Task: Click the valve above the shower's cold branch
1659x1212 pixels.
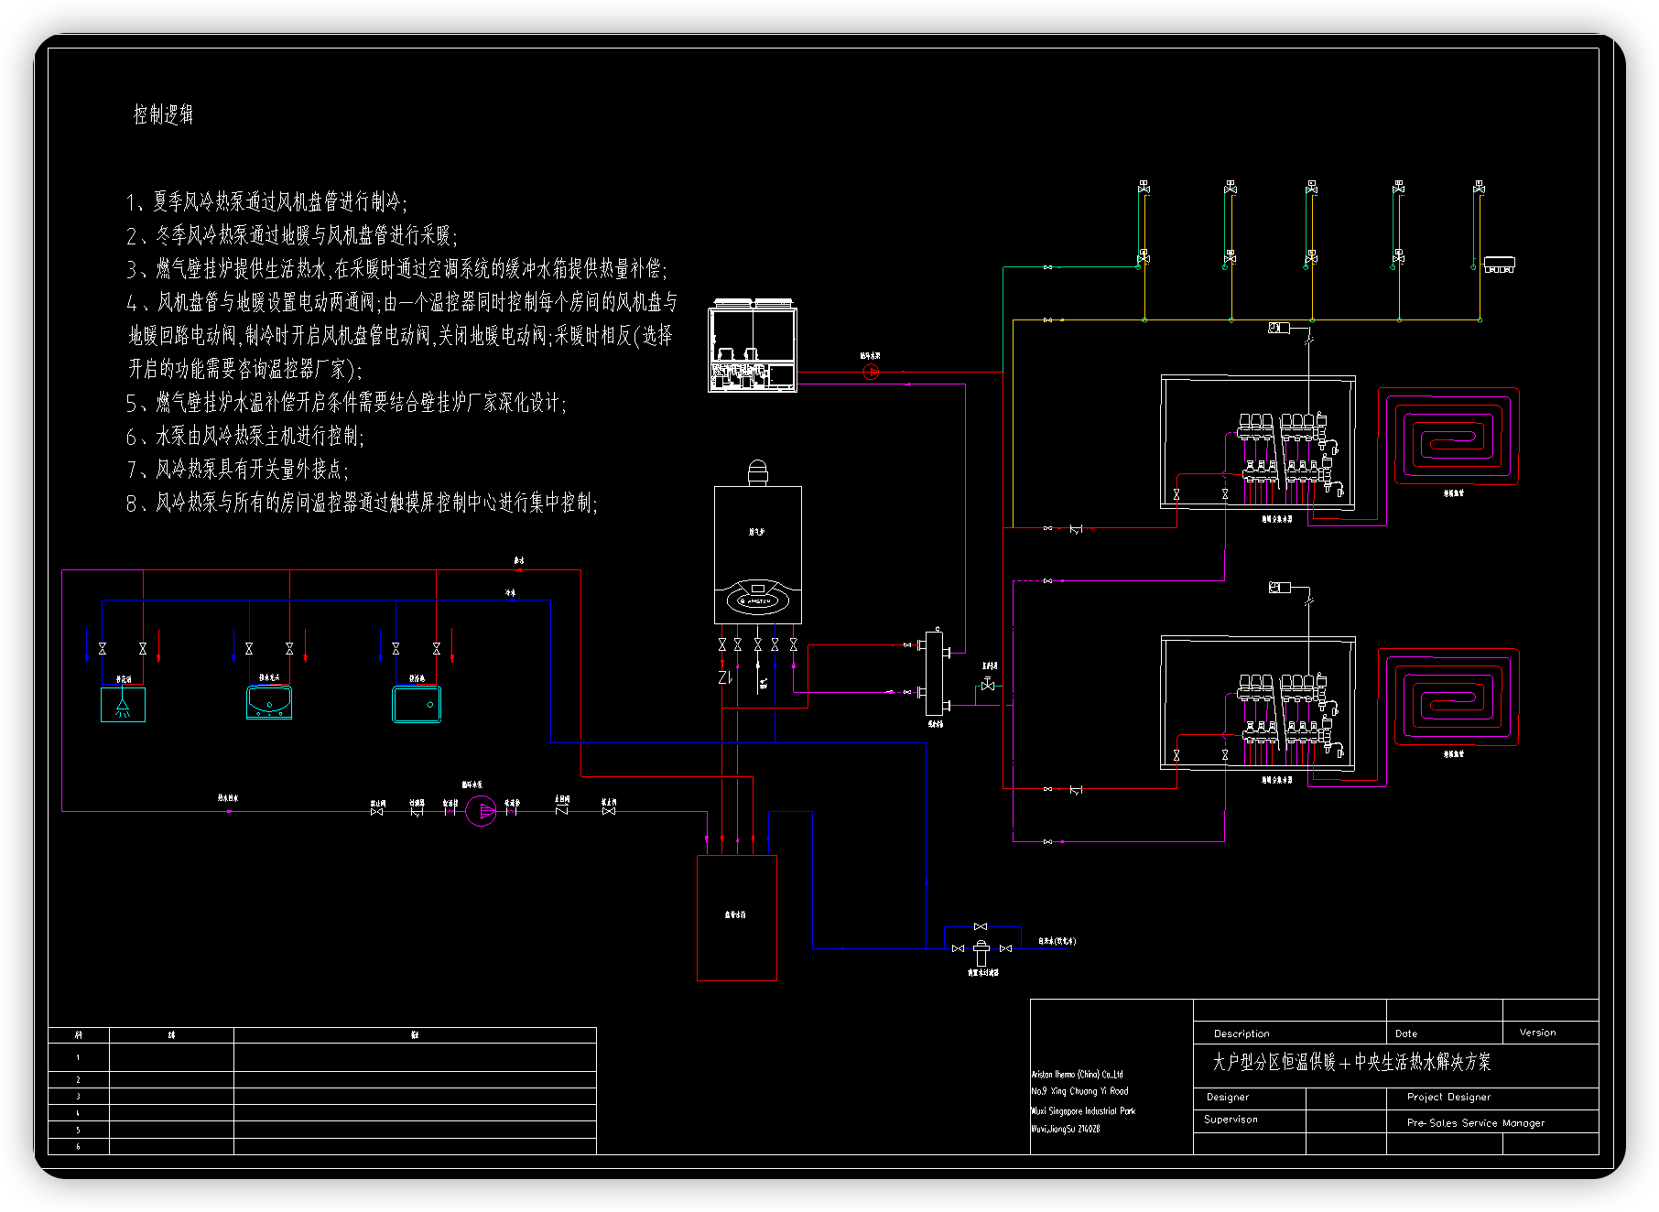Action: 103,648
